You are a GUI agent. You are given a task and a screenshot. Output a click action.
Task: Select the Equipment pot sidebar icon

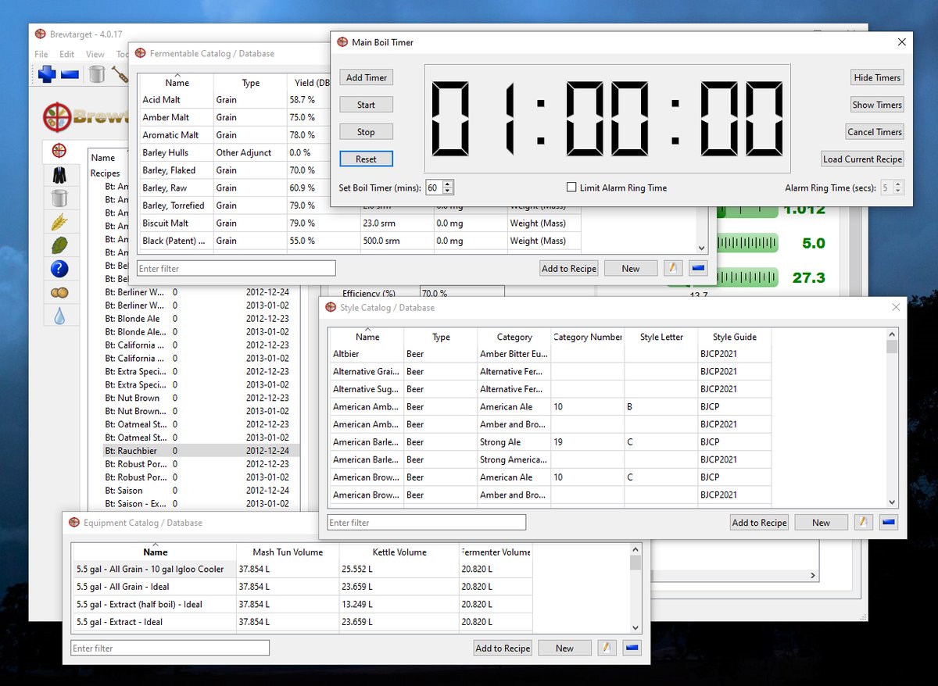click(59, 198)
